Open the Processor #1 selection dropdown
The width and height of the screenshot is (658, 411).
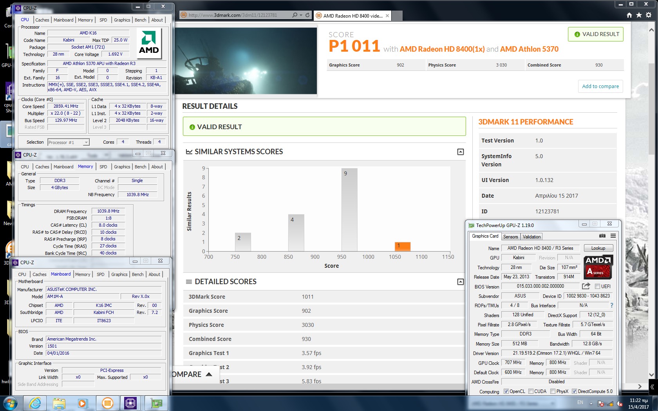(x=69, y=142)
